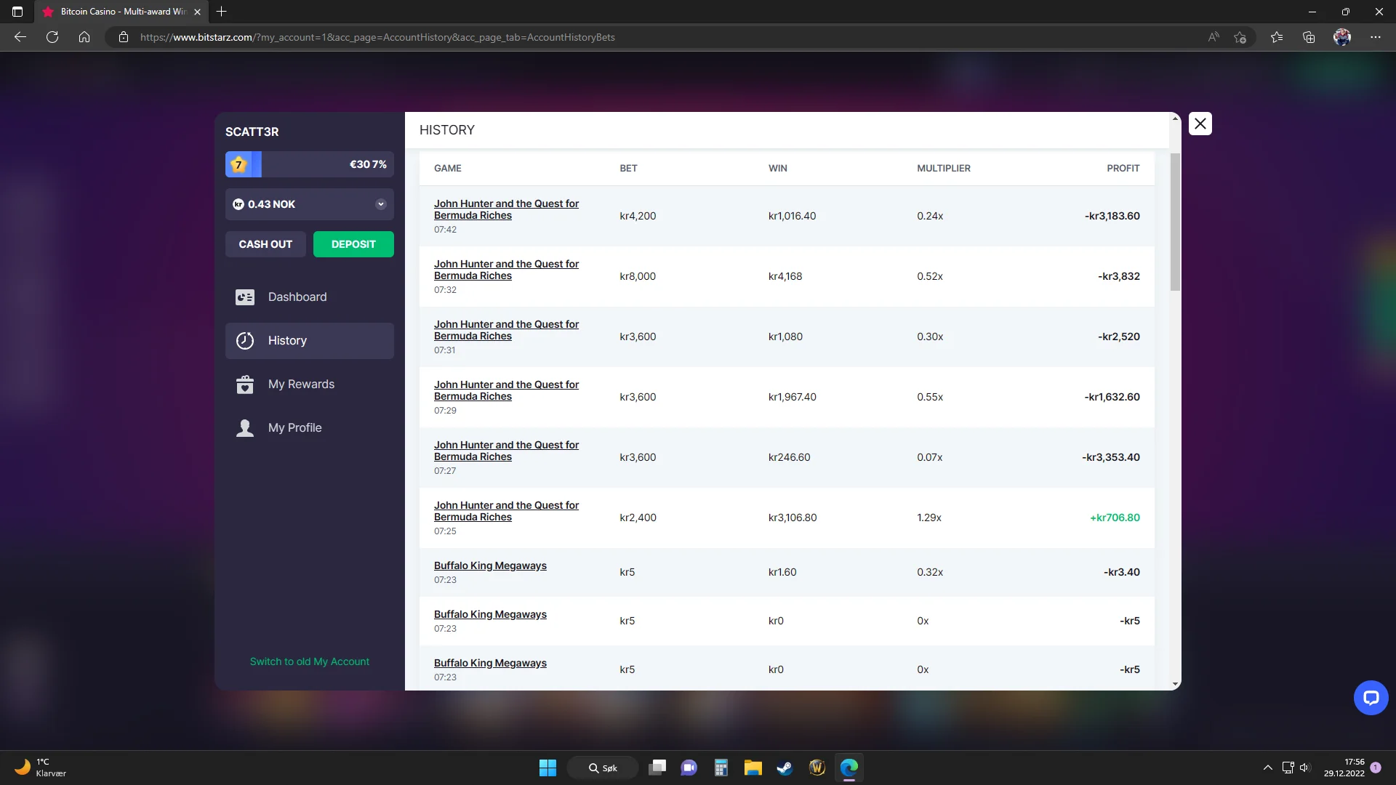Open network settings in system tray
The height and width of the screenshot is (785, 1396).
[1288, 768]
